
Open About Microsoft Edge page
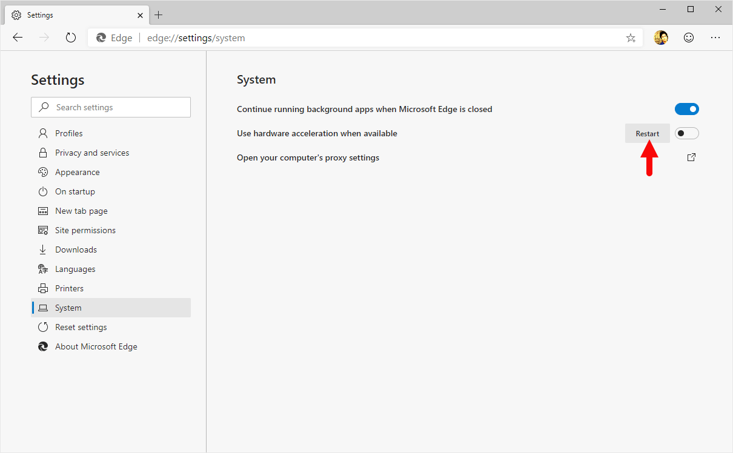coord(111,346)
